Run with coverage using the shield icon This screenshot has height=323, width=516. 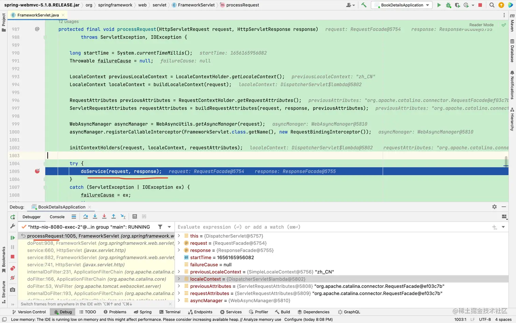coord(457,5)
